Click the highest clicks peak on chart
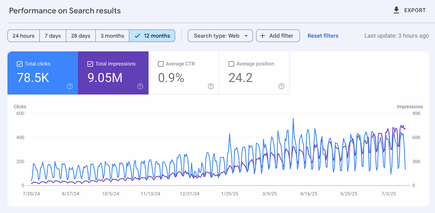Screen dimensions: 435x213 pyautogui.click(x=293, y=119)
